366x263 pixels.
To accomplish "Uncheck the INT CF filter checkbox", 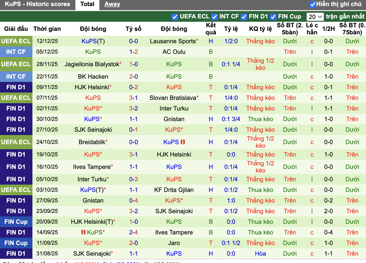I will point(214,17).
